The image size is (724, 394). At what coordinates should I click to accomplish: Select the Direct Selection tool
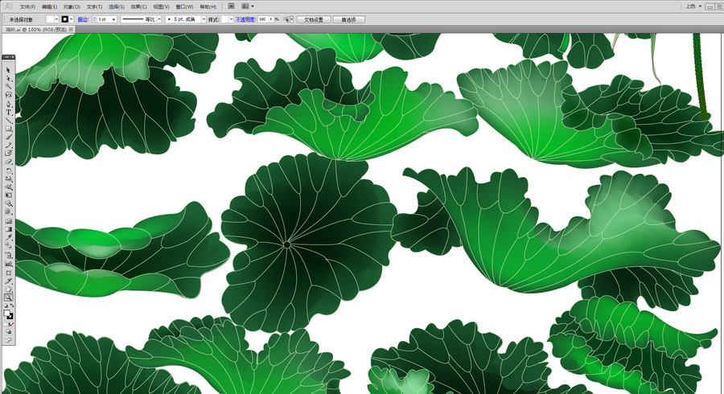click(8, 78)
